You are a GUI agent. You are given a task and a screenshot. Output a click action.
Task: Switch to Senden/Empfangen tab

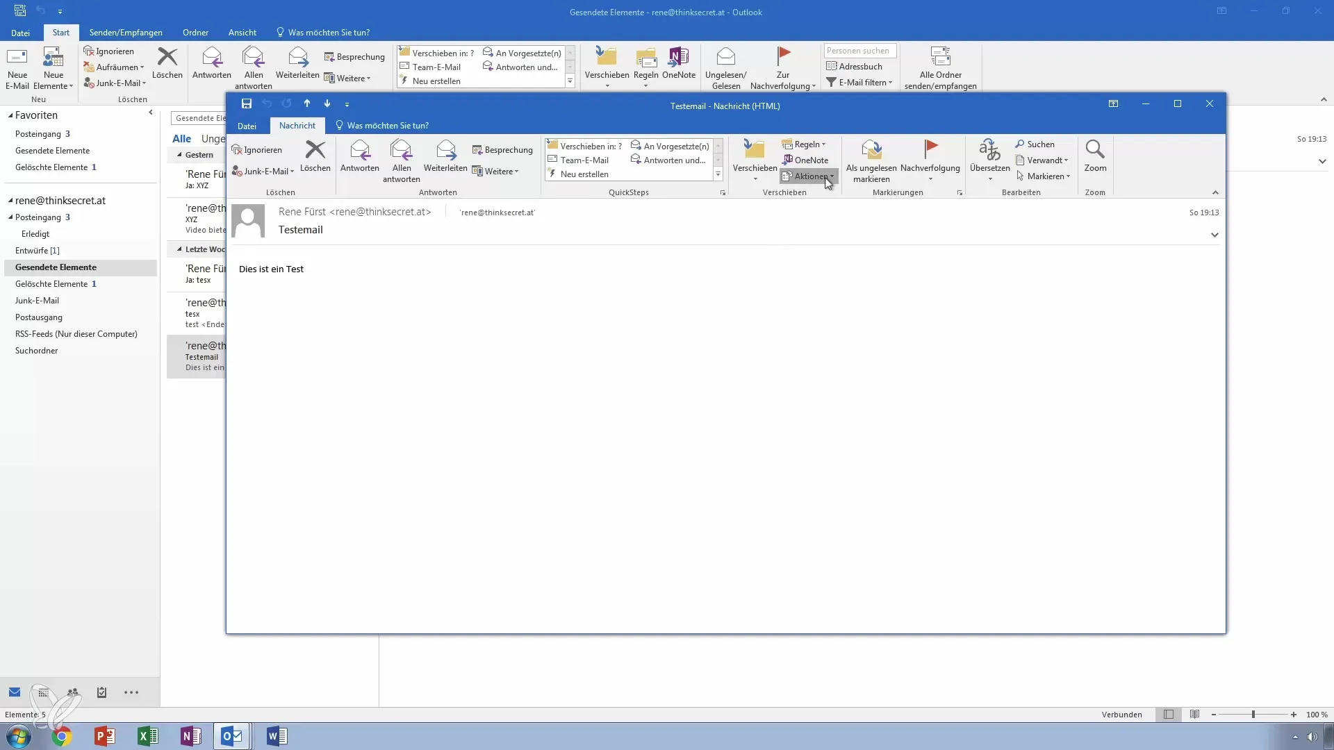[126, 33]
